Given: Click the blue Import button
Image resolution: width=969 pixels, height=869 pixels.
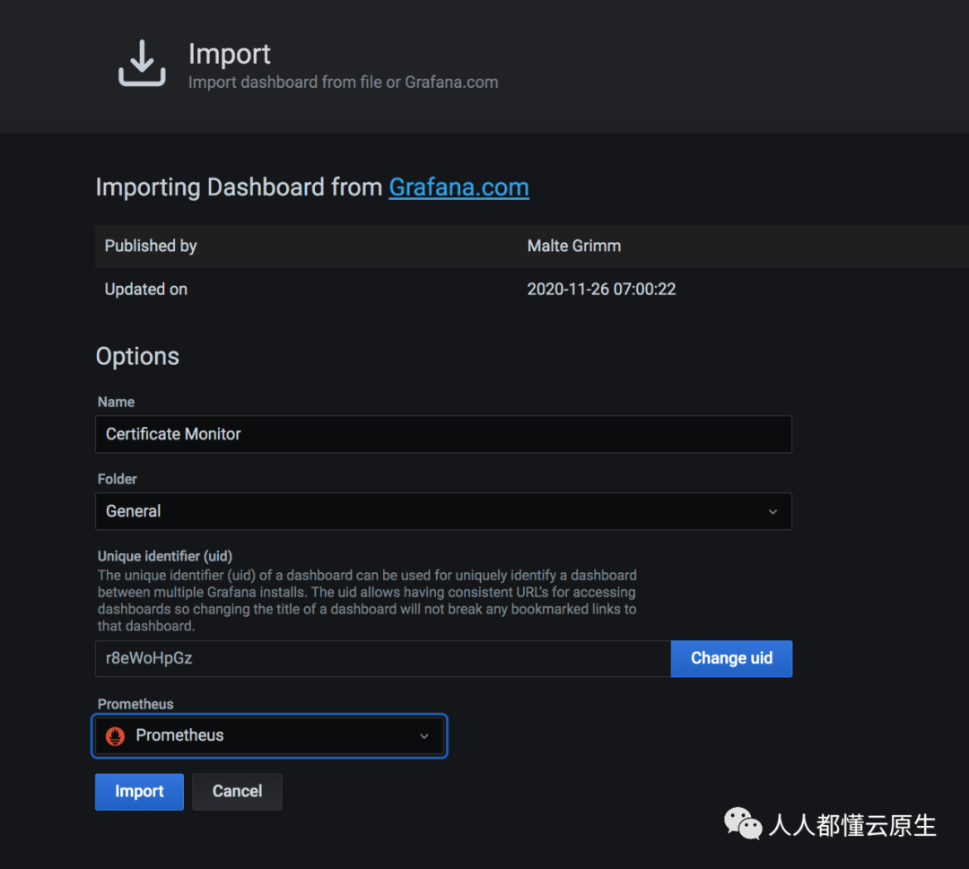Looking at the screenshot, I should tap(139, 791).
